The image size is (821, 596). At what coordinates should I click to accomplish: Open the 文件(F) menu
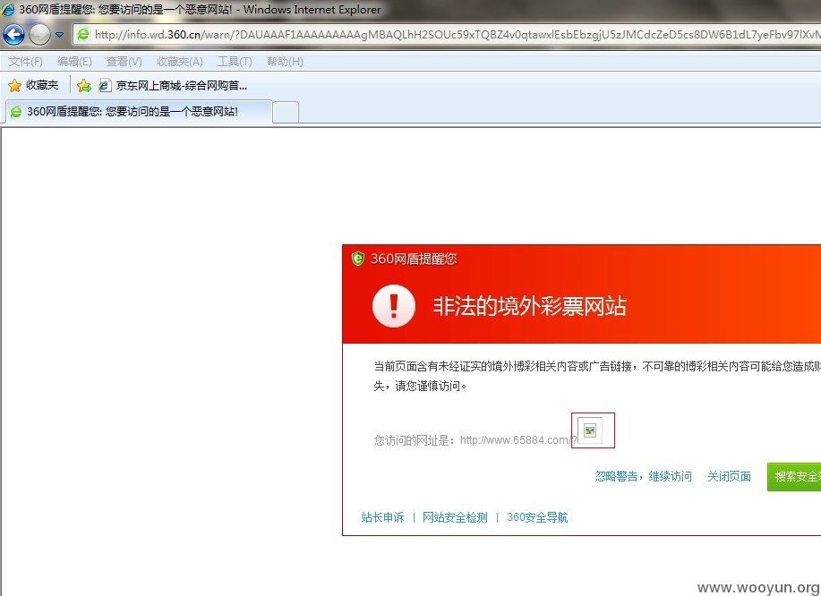[x=26, y=62]
